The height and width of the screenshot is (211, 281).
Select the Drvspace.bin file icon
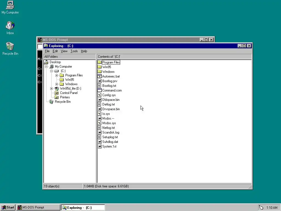pyautogui.click(x=100, y=109)
